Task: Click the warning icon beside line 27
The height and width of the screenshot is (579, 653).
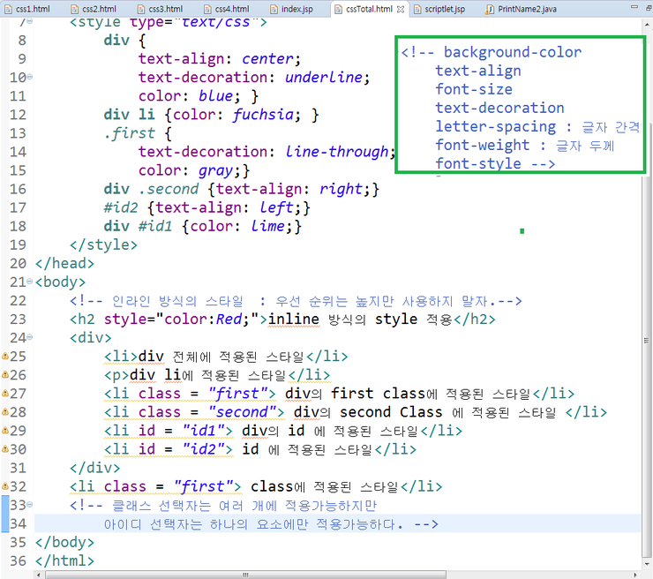Action: (x=5, y=394)
